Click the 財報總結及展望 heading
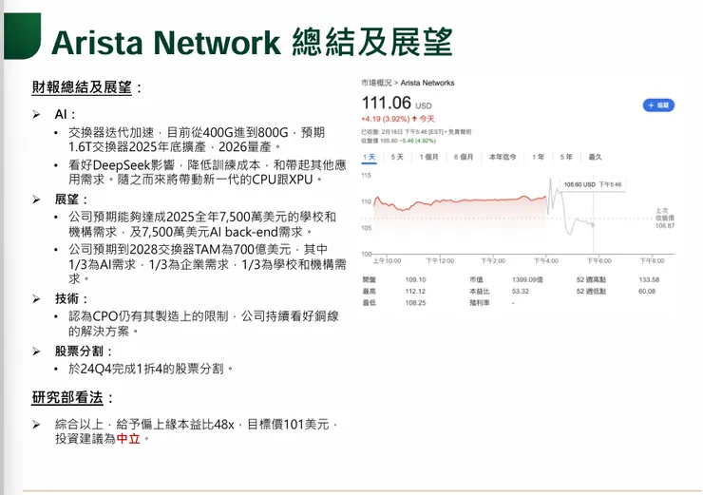The height and width of the screenshot is (495, 703). [x=82, y=87]
